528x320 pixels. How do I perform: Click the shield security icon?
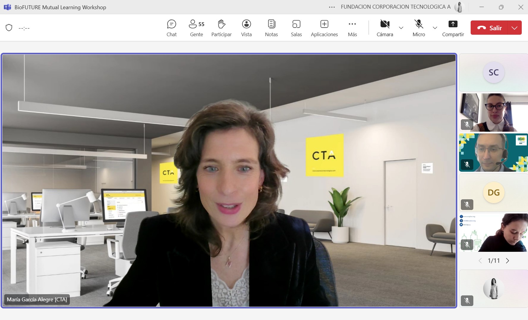pyautogui.click(x=9, y=28)
